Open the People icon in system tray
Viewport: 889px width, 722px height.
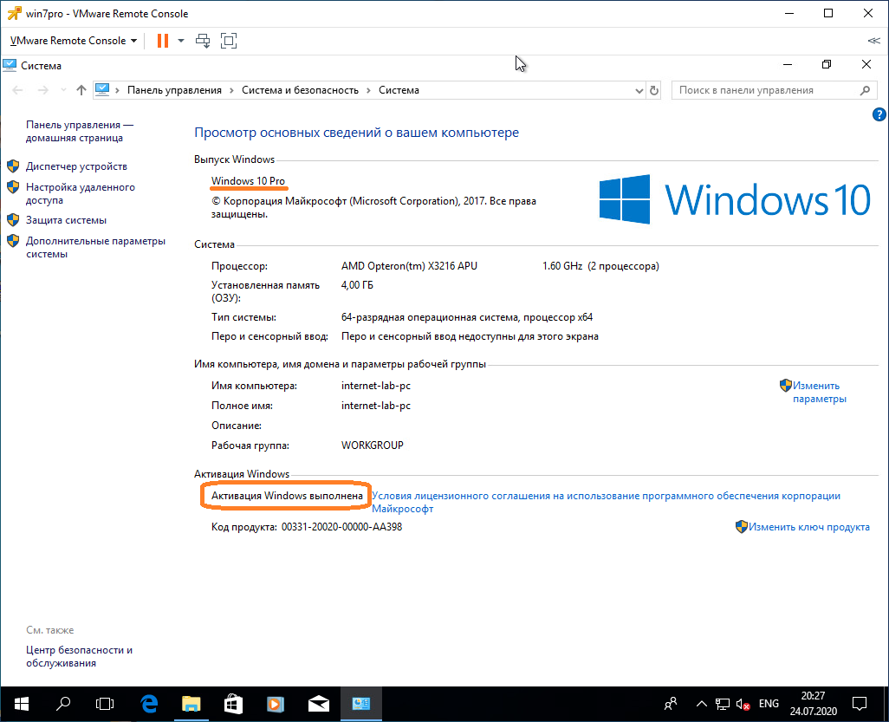tap(671, 704)
